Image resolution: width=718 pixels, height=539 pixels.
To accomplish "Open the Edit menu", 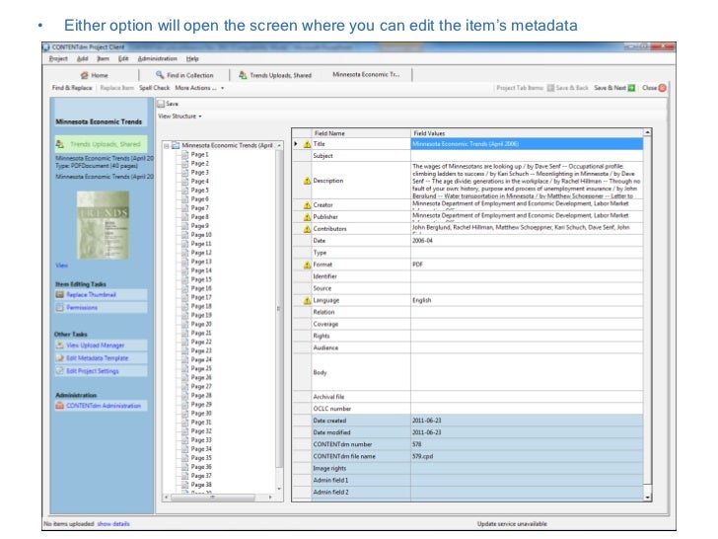I will (123, 58).
